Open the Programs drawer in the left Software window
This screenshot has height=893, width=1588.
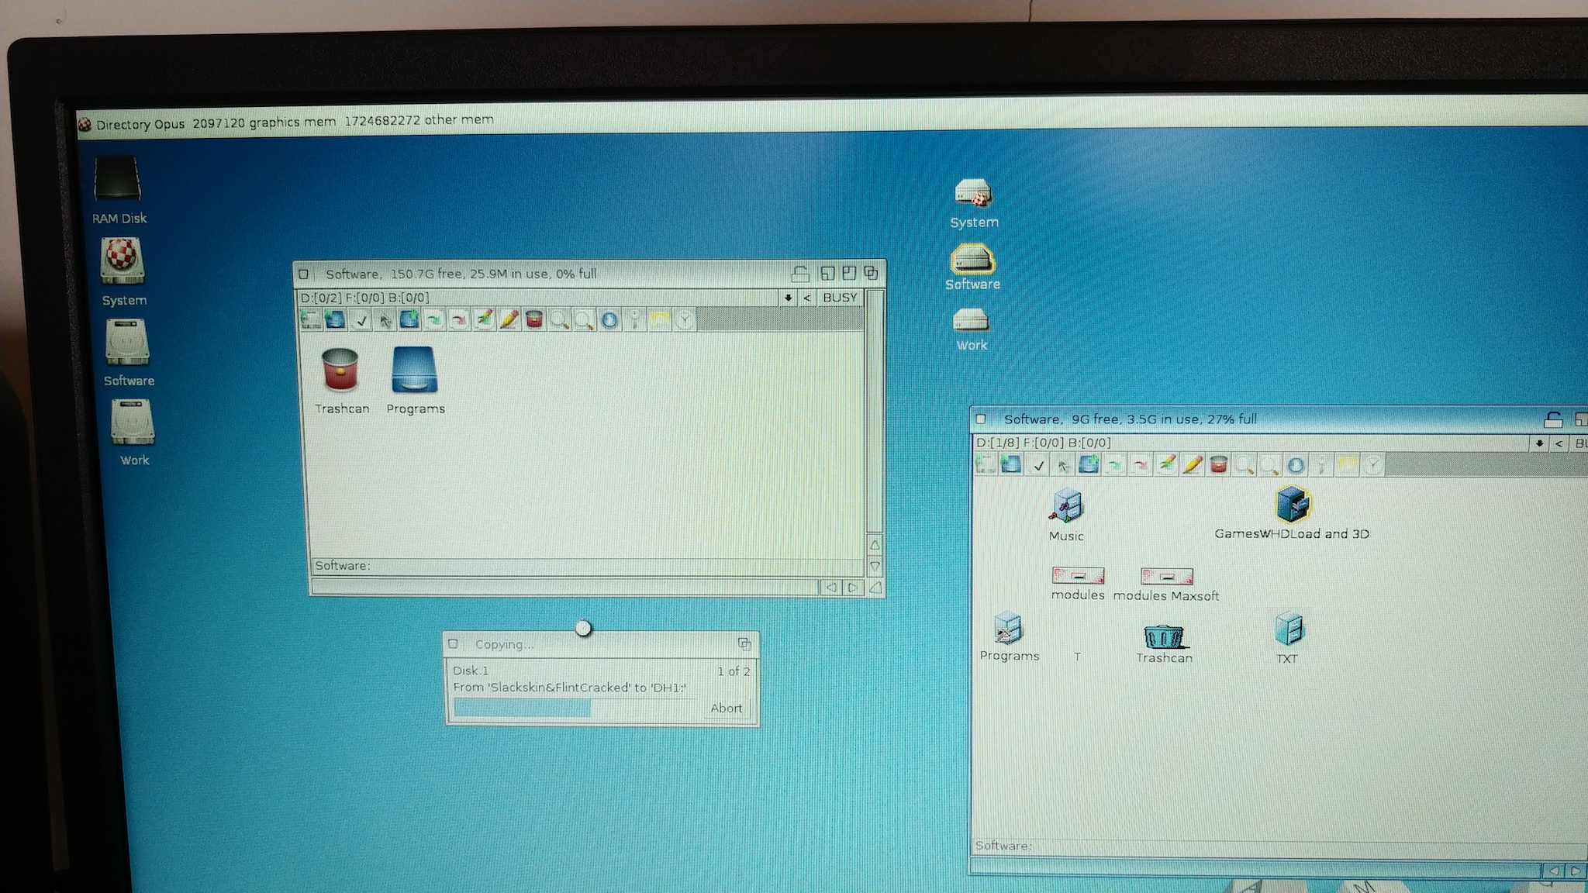[415, 369]
